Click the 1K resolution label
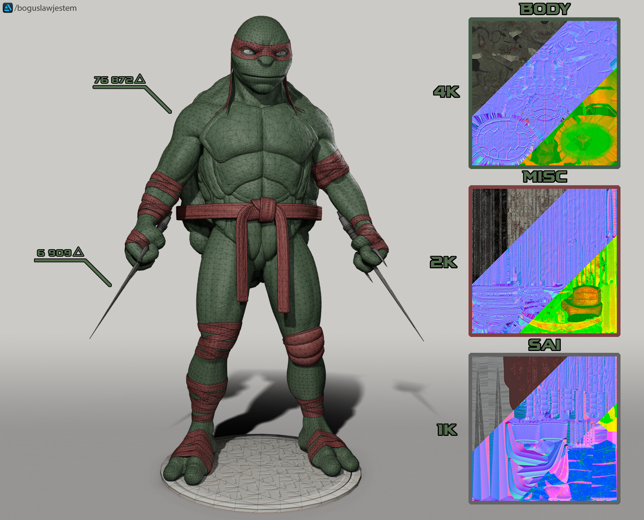 (x=447, y=430)
